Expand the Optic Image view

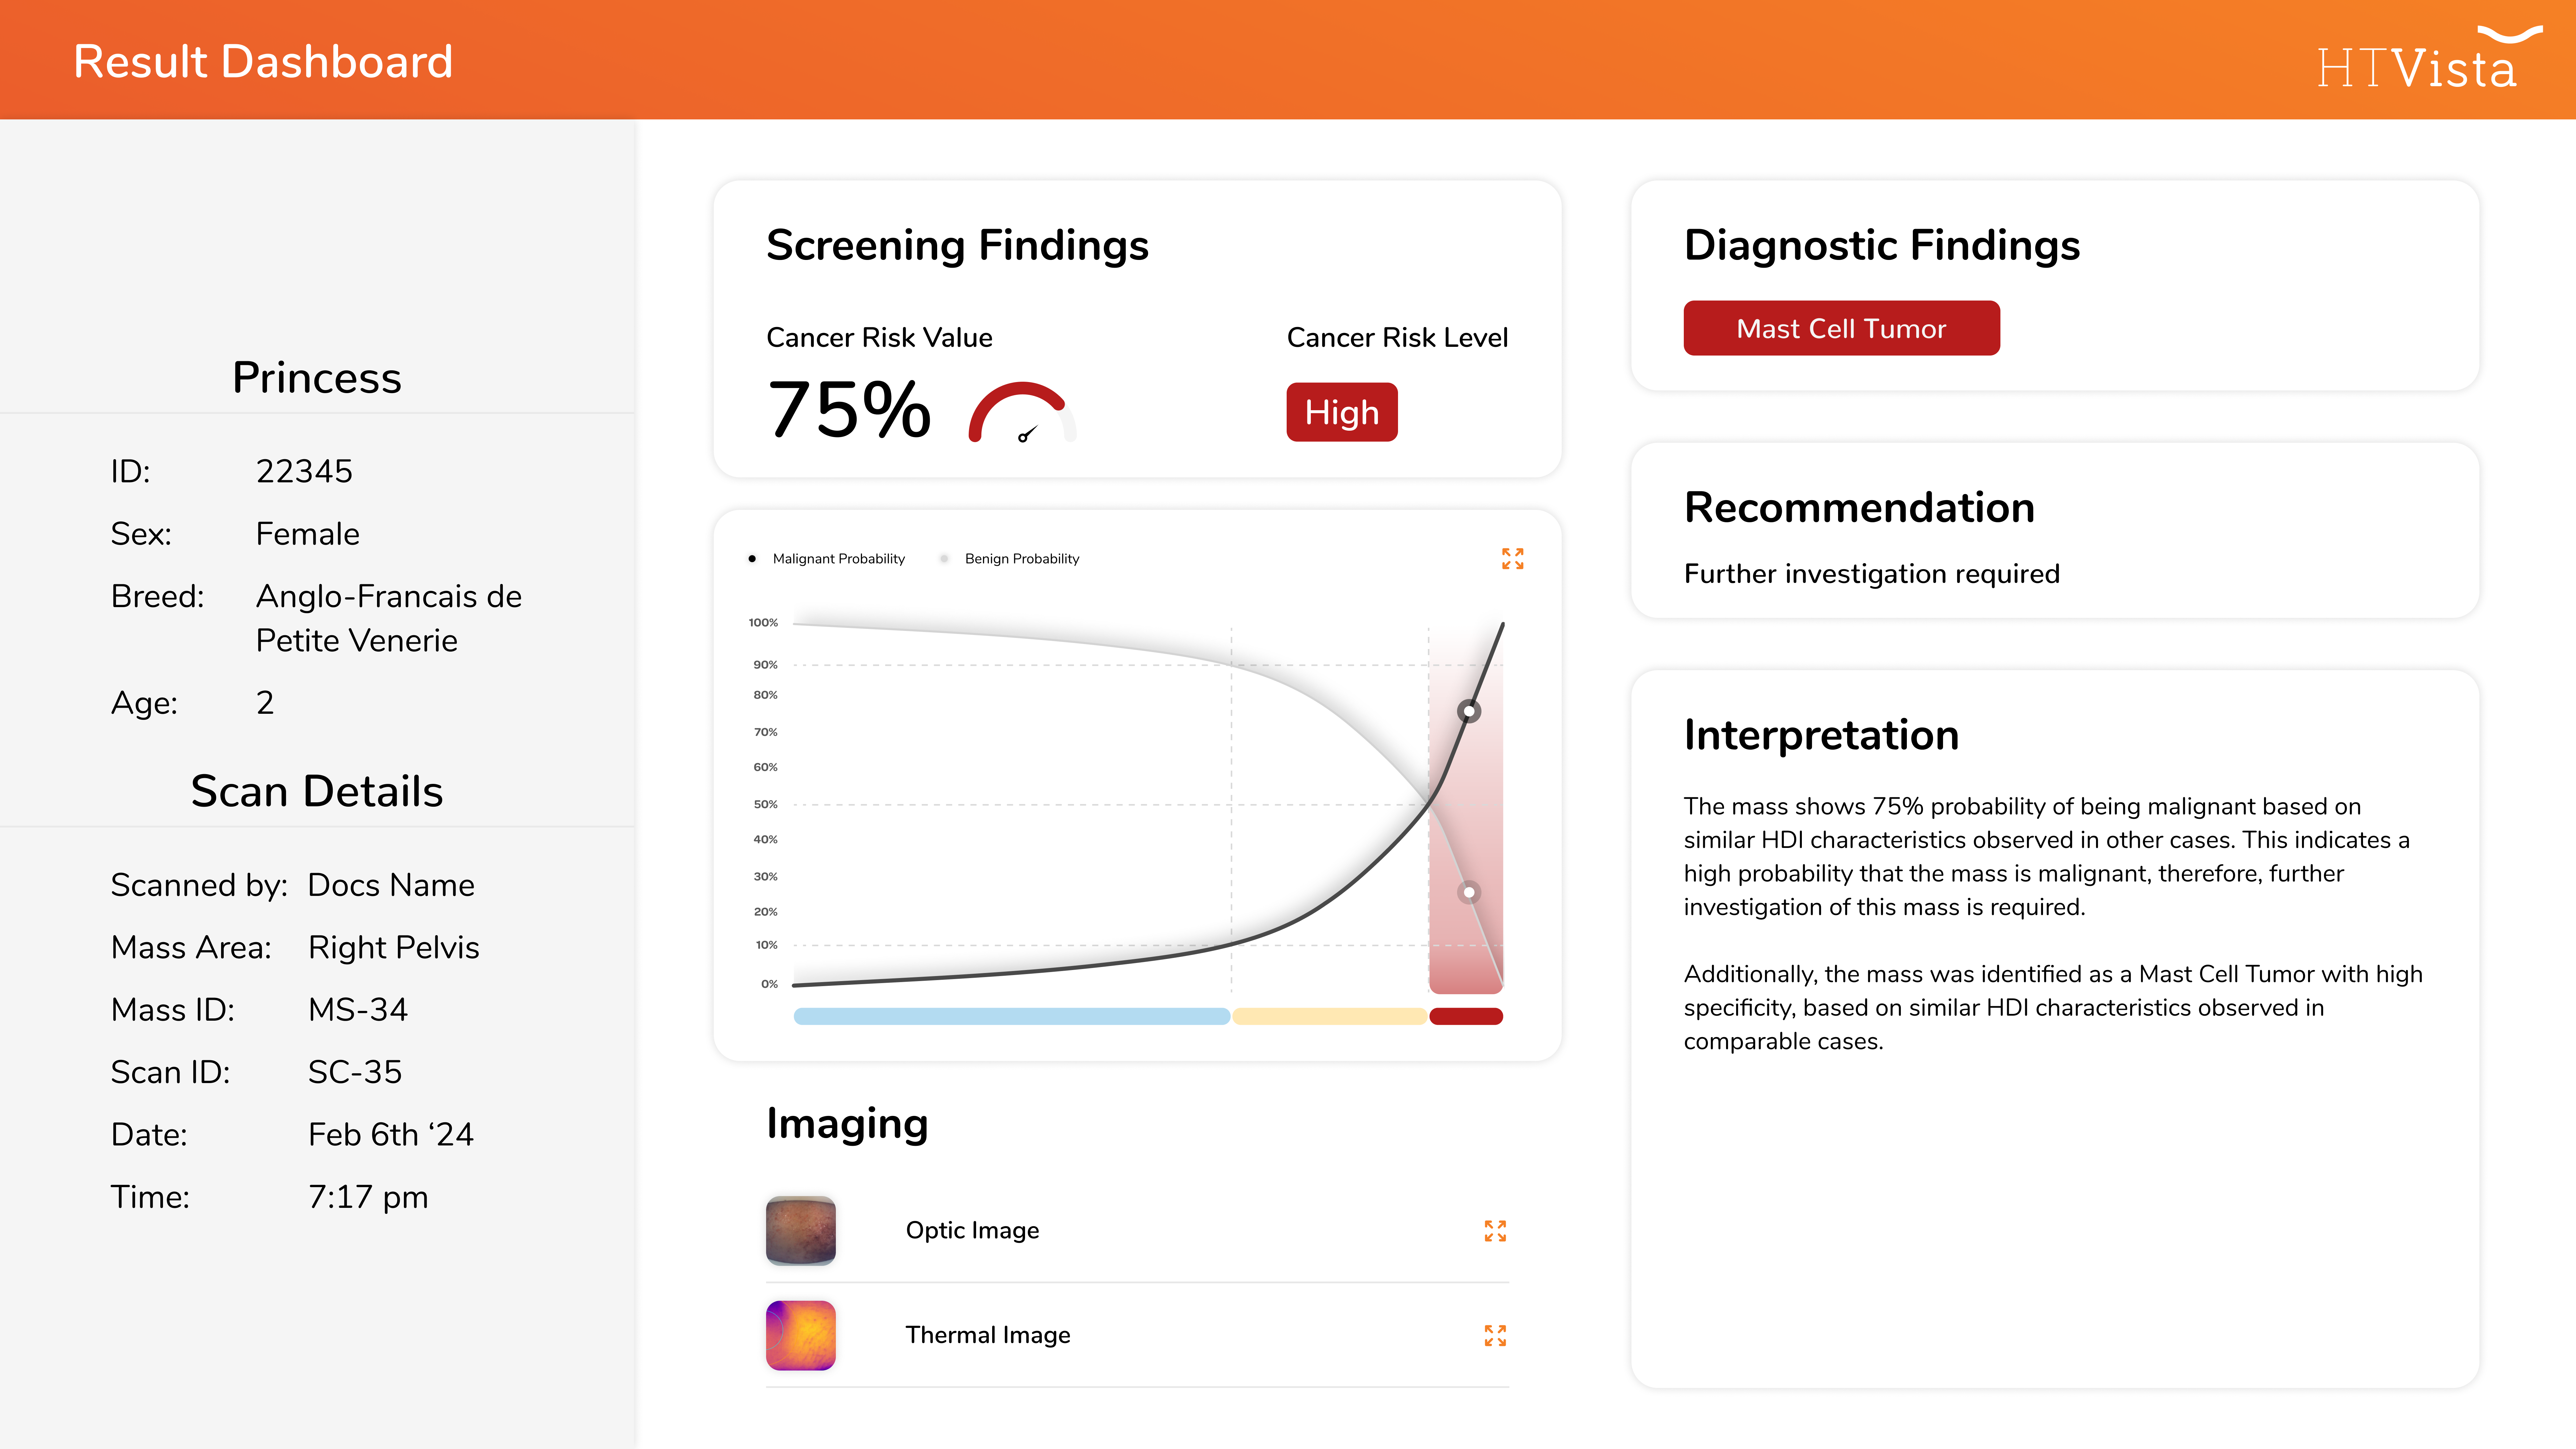(1495, 1231)
